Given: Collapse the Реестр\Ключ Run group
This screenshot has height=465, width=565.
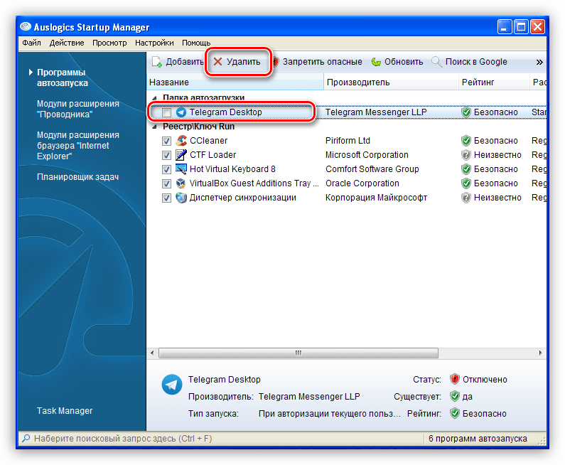Looking at the screenshot, I should [x=155, y=127].
